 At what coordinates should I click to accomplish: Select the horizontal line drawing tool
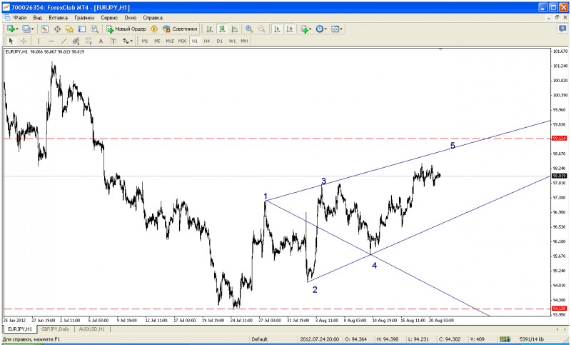coord(51,41)
